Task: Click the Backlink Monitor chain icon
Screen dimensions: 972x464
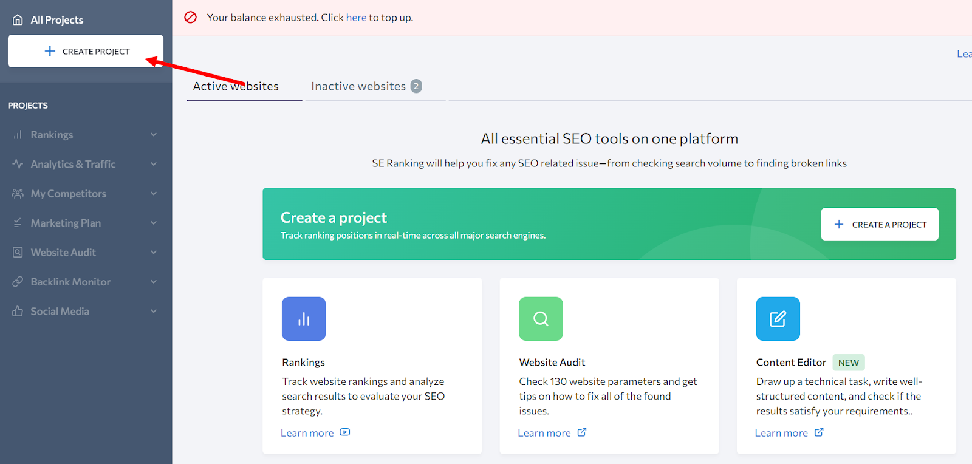Action: pos(18,282)
